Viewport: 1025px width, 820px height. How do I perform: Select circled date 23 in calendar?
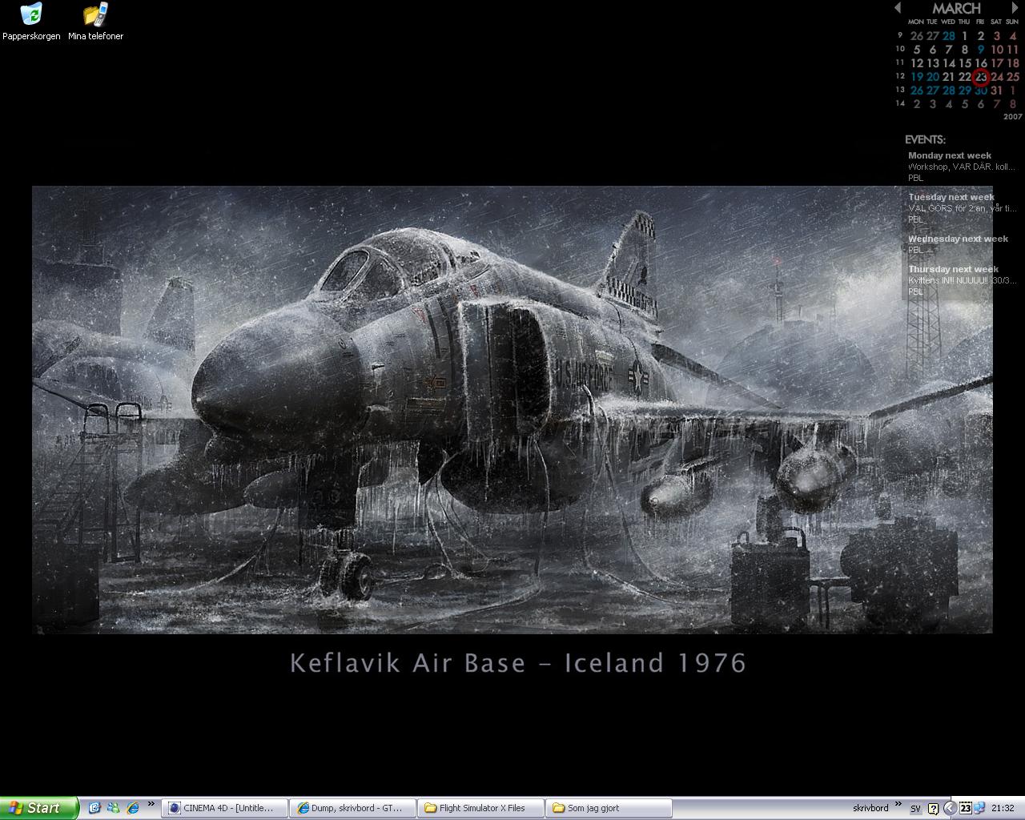pyautogui.click(x=981, y=77)
